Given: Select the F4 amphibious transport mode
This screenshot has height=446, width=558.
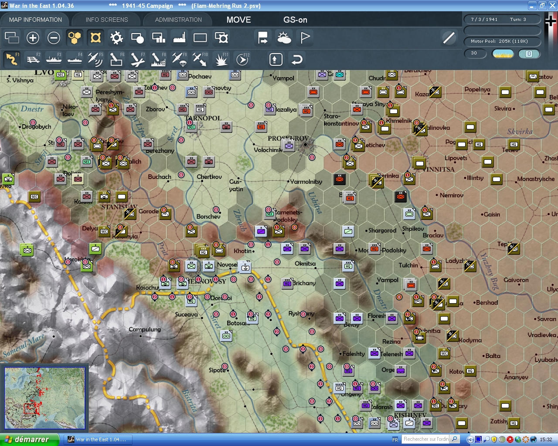Looking at the screenshot, I should (75, 59).
